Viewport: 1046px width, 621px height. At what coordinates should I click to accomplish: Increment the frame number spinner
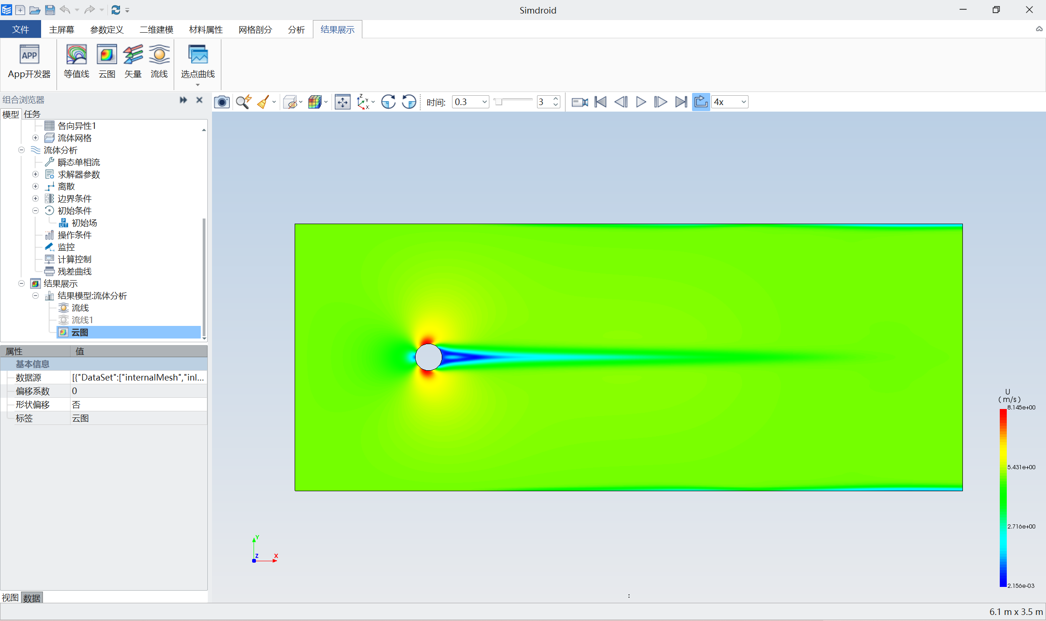[x=556, y=99]
